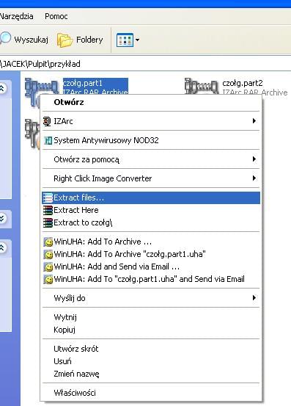The image size is (291, 406).
Task: Choose Wyślij do entry
Action: click(x=151, y=298)
